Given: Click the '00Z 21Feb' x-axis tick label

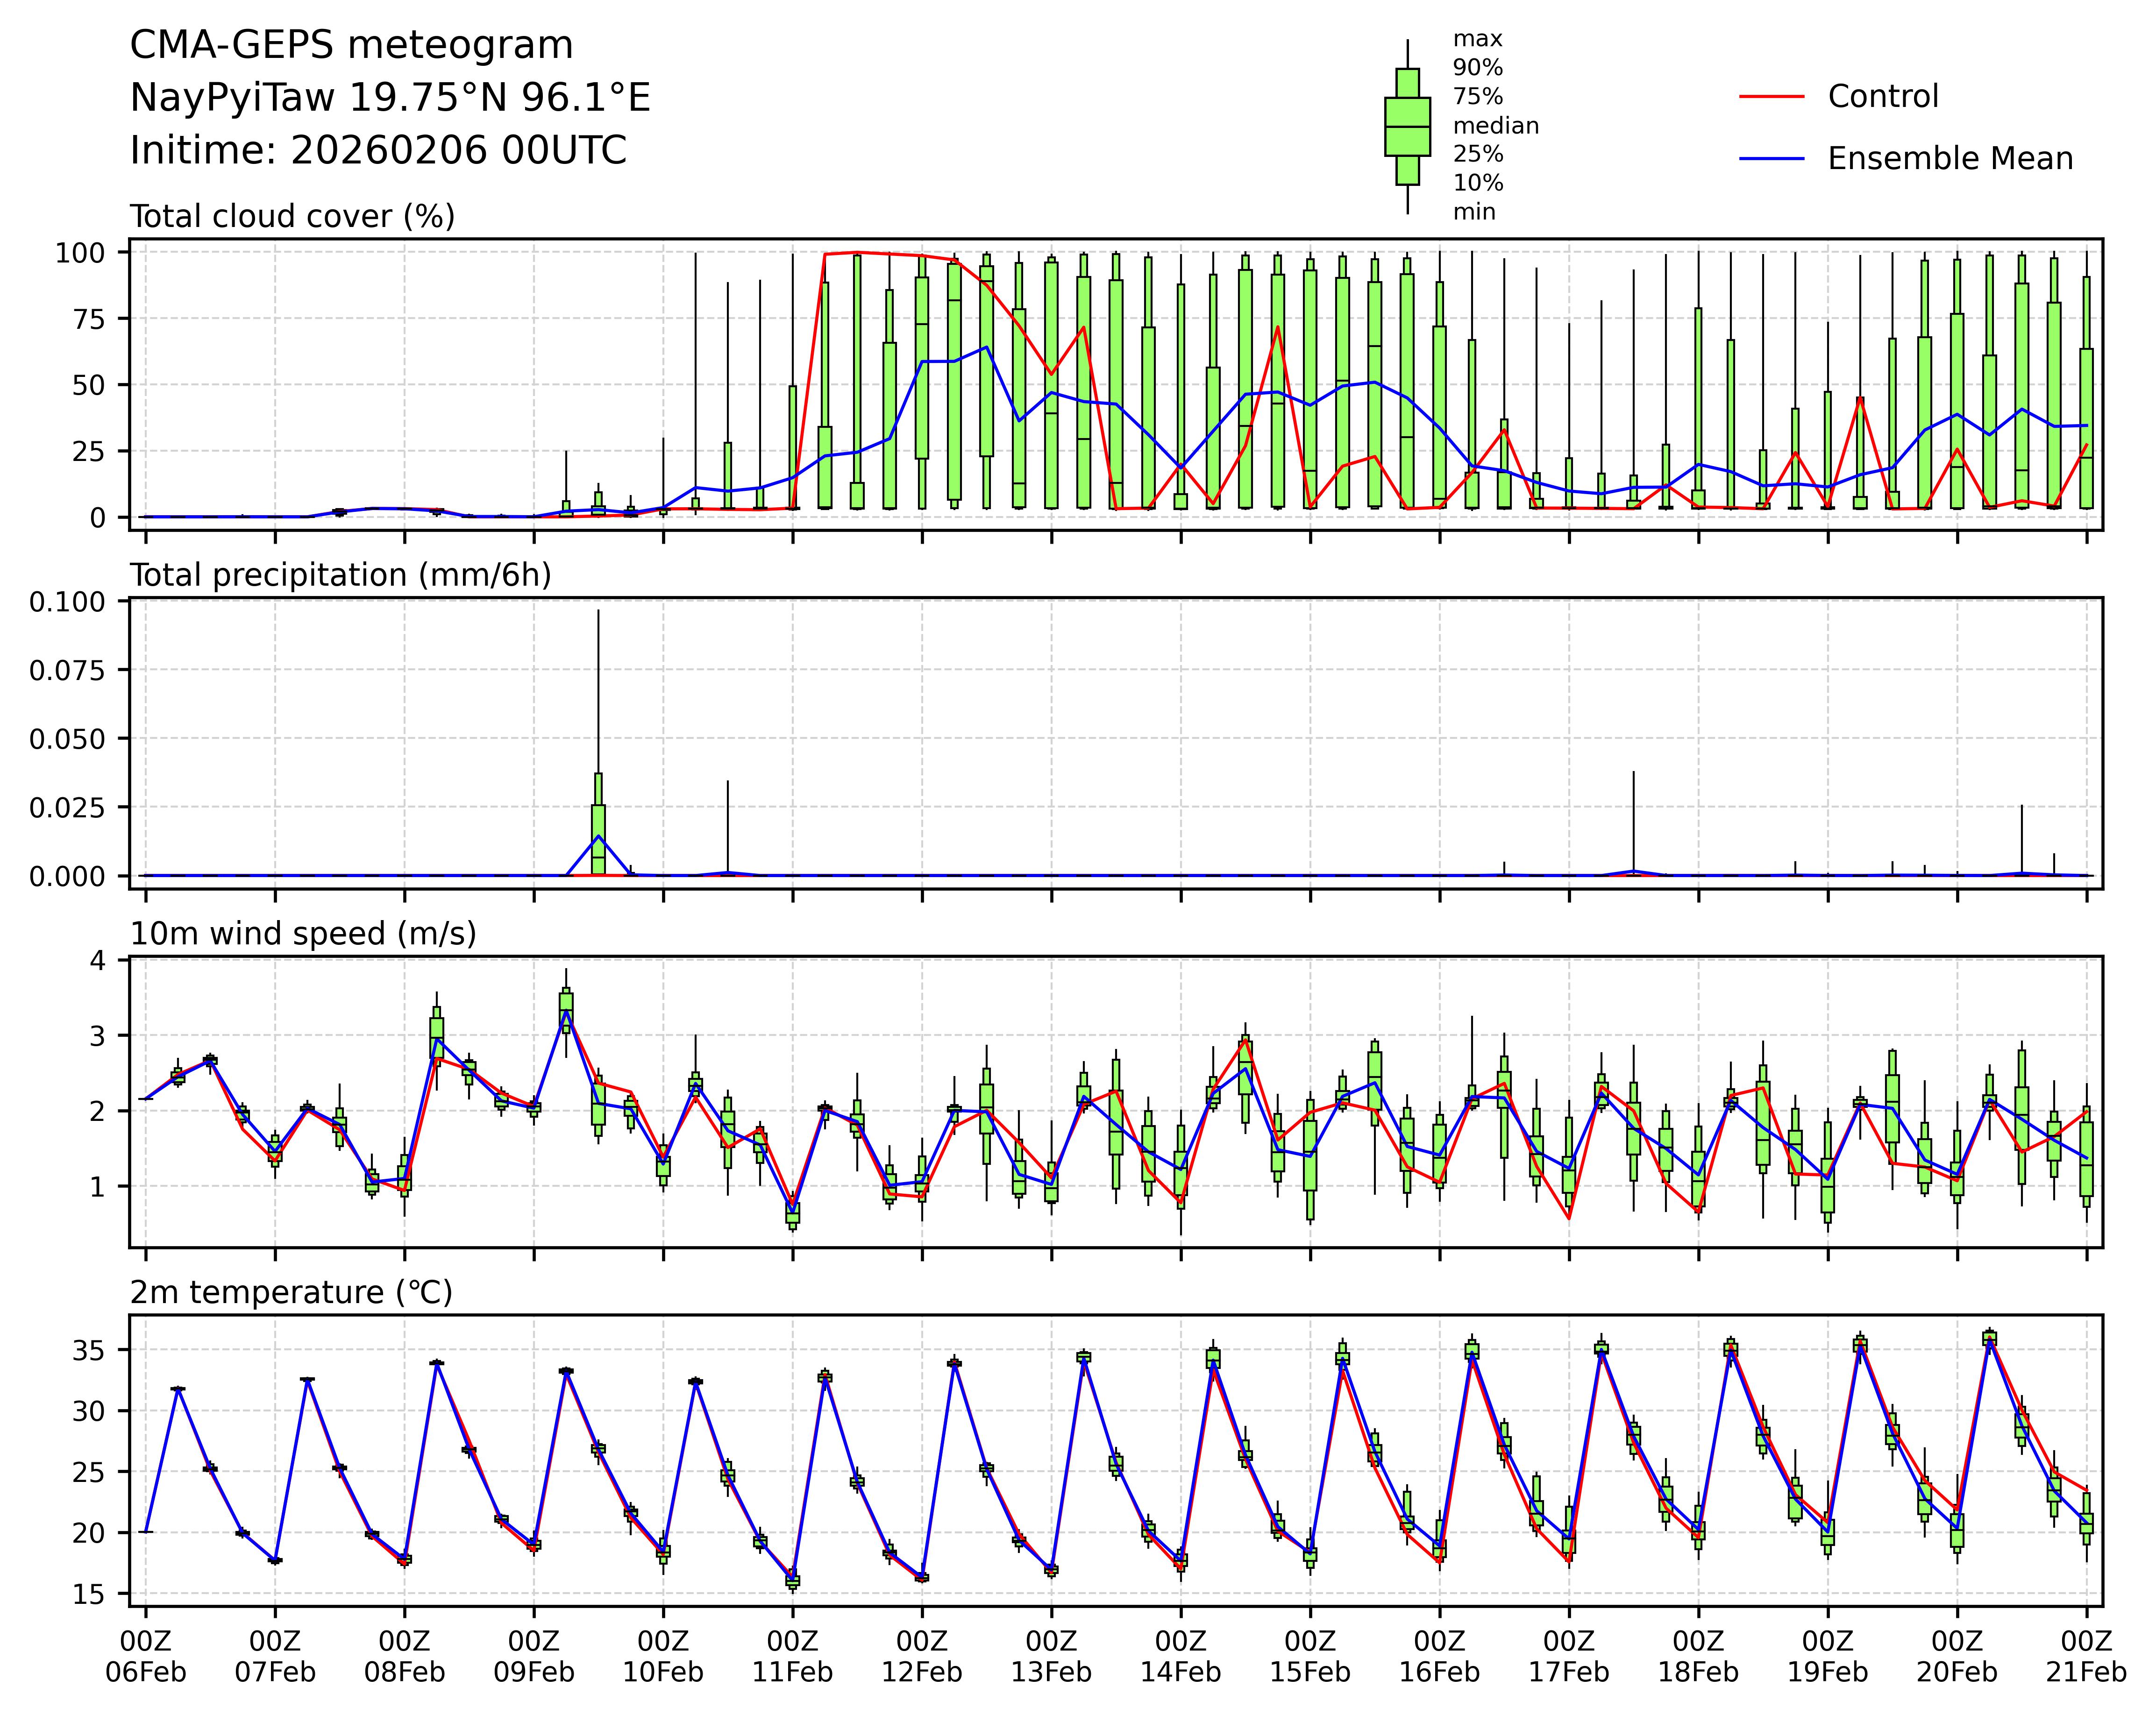Looking at the screenshot, I should [x=2086, y=1656].
